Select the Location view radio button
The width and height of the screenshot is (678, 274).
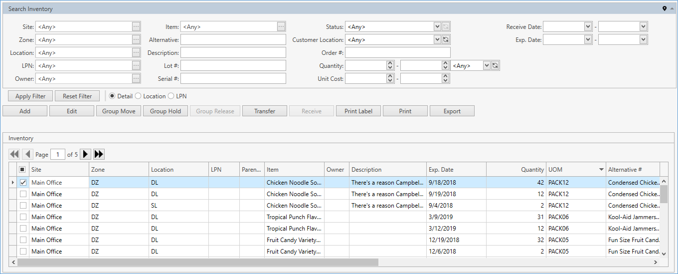point(139,96)
